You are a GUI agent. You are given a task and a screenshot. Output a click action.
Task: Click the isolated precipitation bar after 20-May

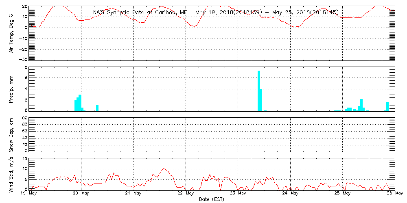click(97, 108)
